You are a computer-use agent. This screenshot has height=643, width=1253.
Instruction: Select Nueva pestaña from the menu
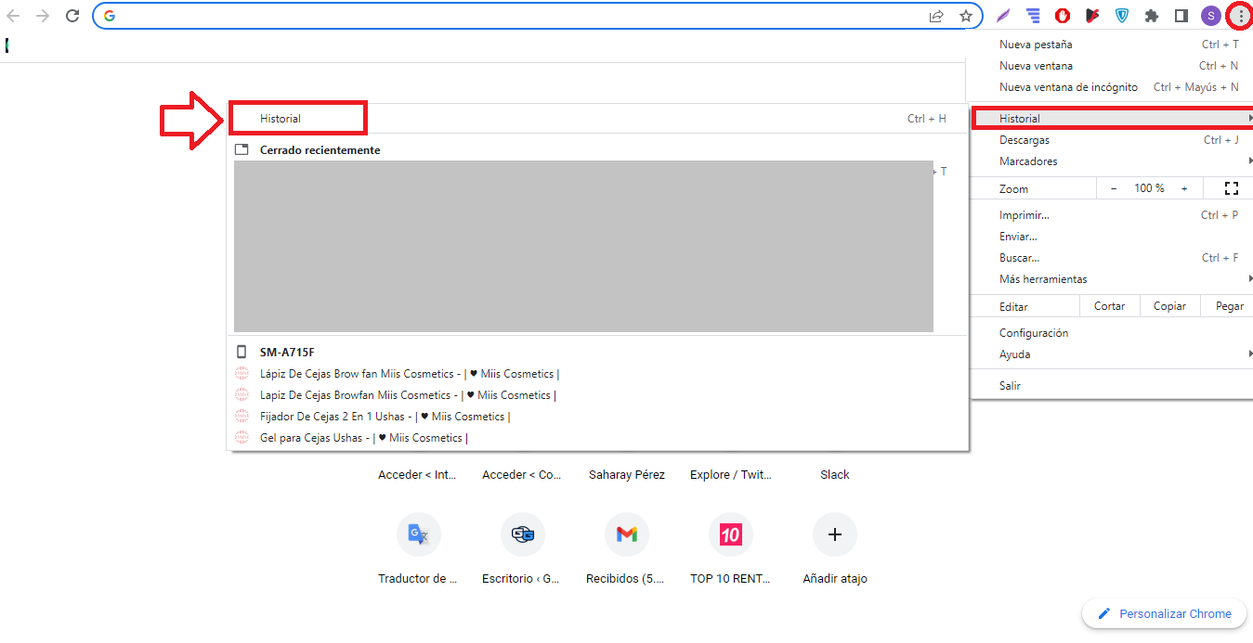pos(1111,45)
